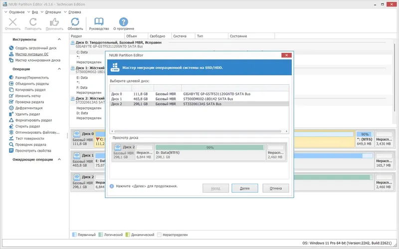The width and height of the screenshot is (399, 249).
Task: Click the Копировать раздел icon
Action: [x=11, y=90]
